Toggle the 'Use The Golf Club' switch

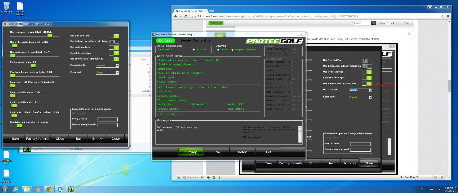114,36
